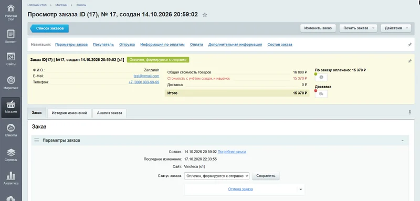Pin the order summary yellow panel

pyautogui.click(x=409, y=61)
